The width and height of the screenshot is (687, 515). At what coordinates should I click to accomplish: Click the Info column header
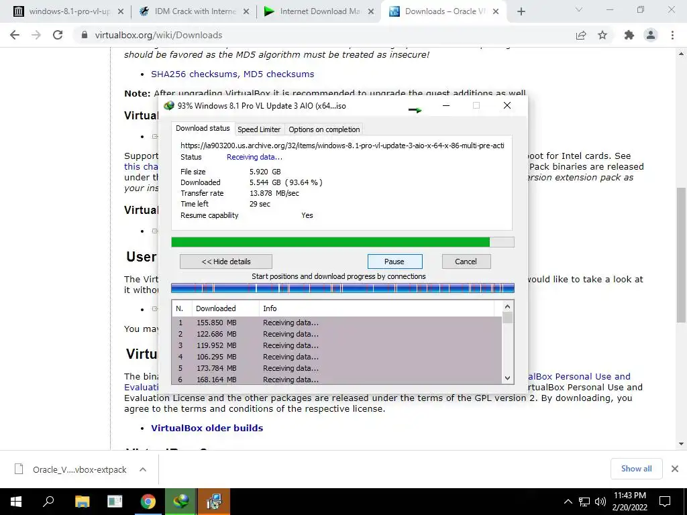(377, 308)
